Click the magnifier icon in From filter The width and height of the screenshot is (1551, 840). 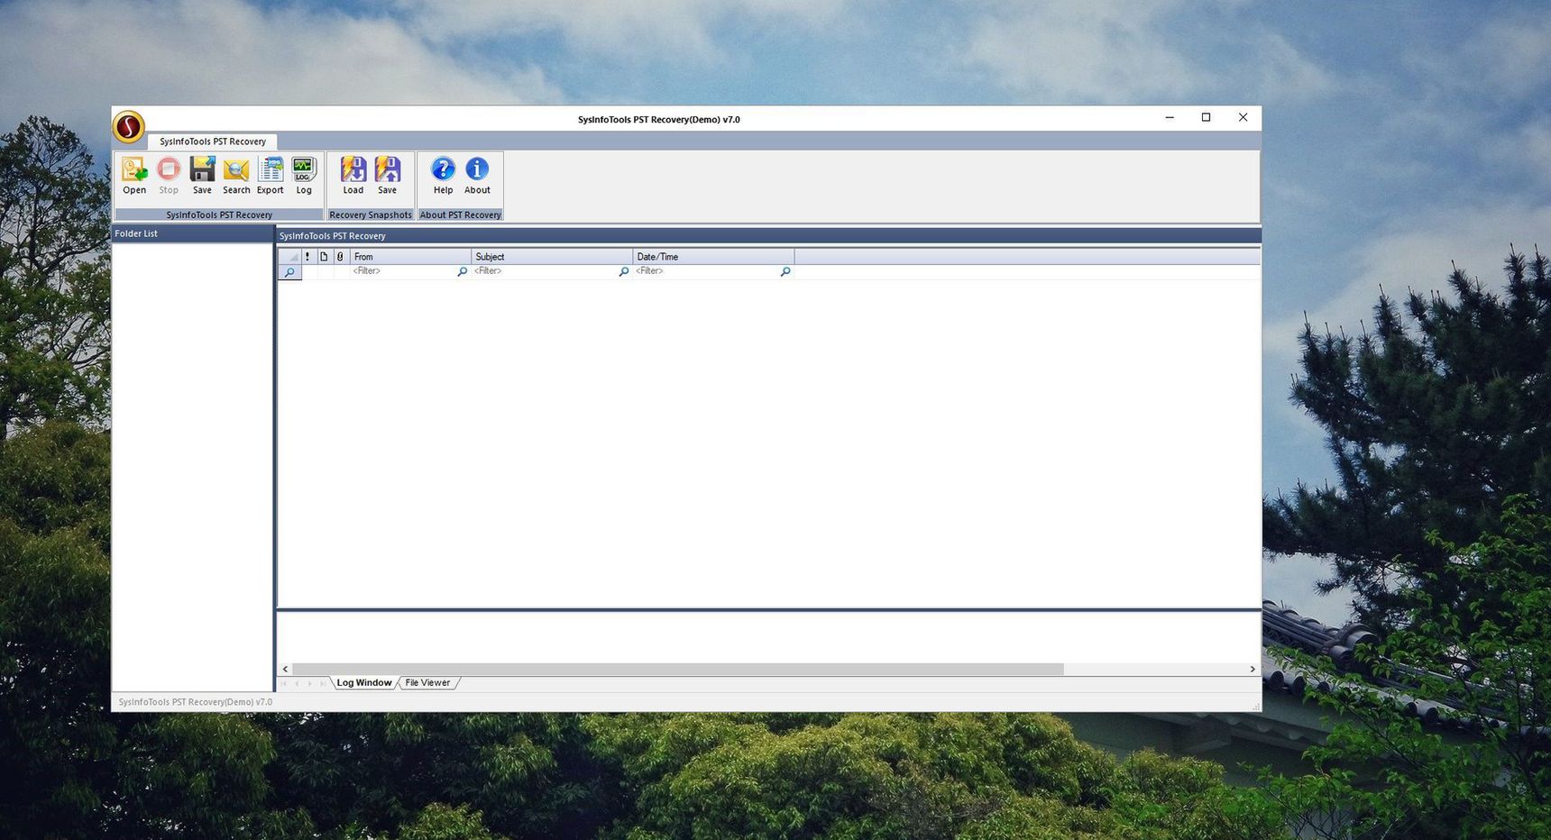[x=463, y=271]
